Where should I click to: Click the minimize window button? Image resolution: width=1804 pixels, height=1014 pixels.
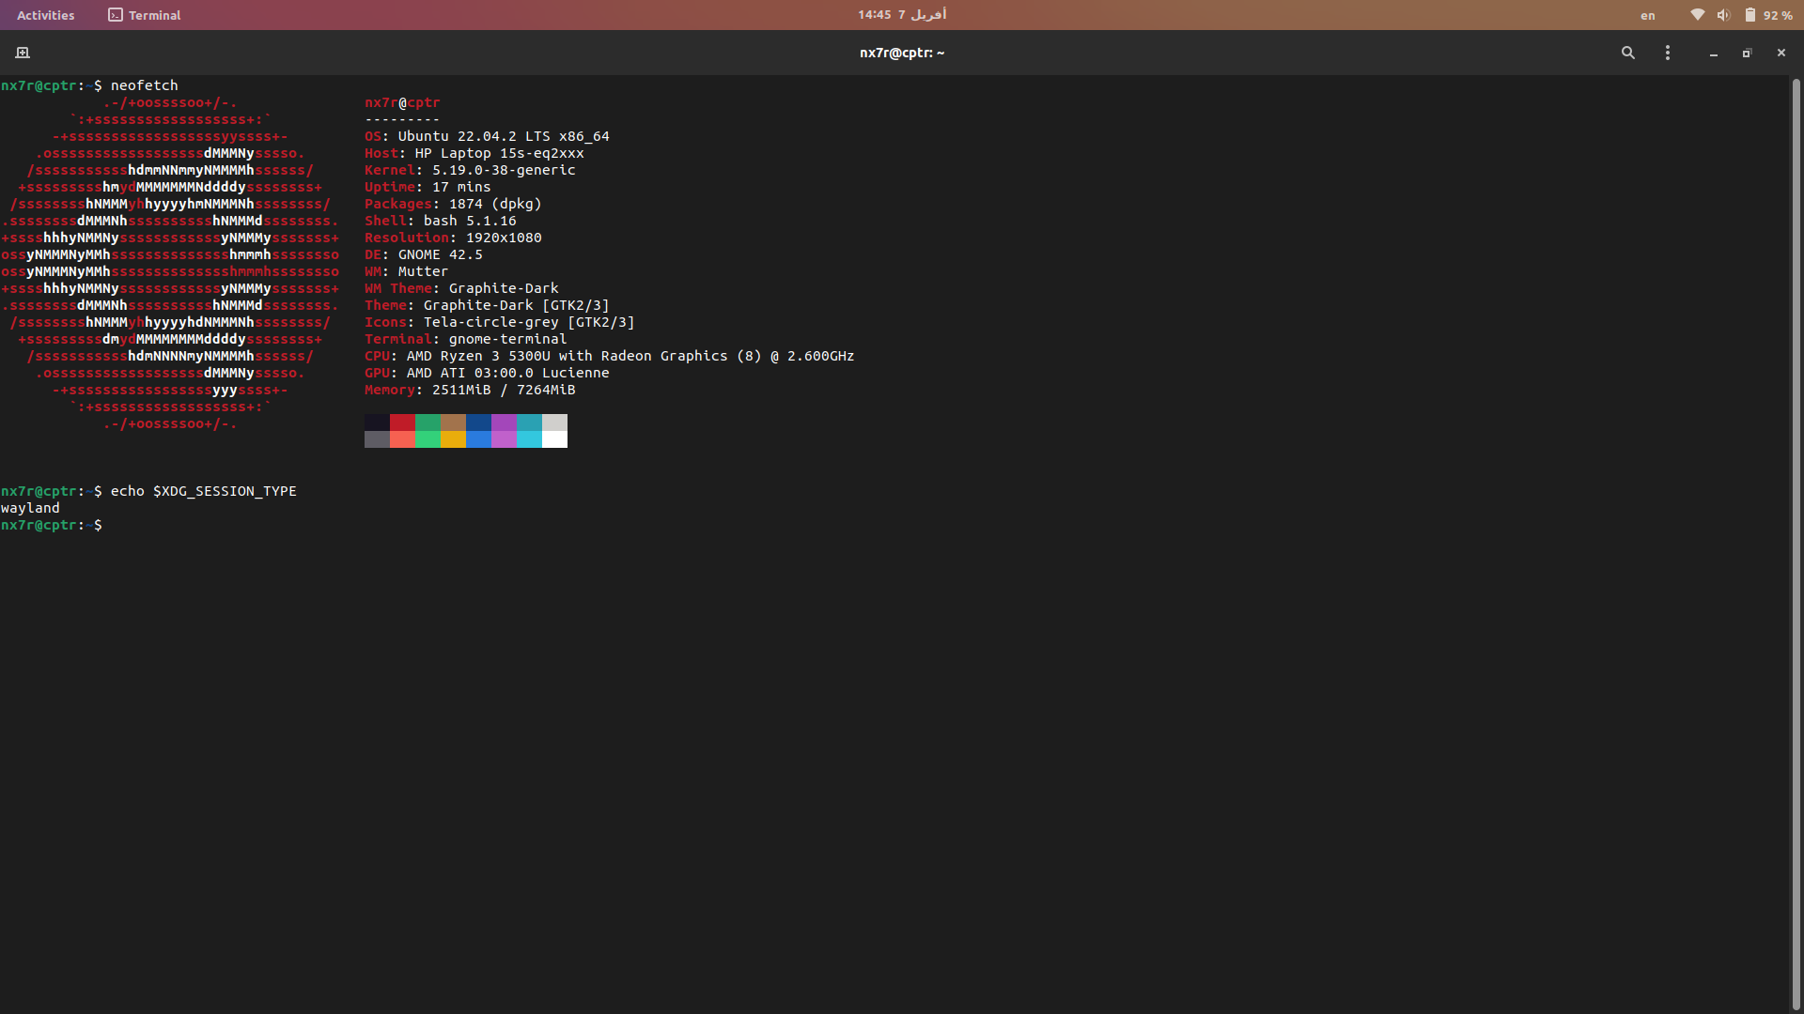click(1713, 54)
